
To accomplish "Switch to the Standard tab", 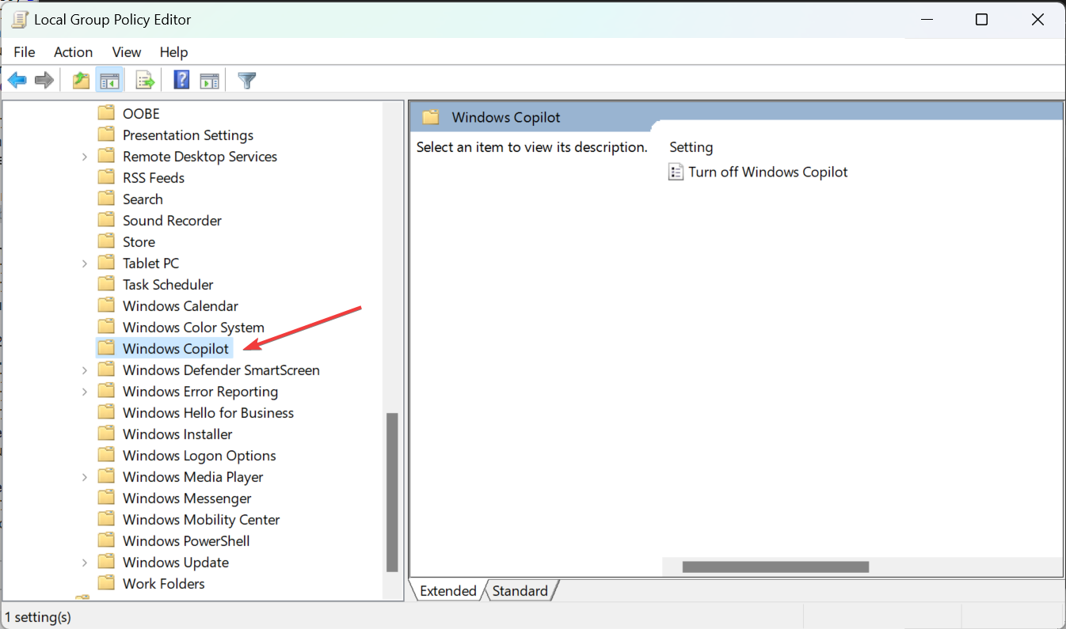I will pyautogui.click(x=520, y=590).
